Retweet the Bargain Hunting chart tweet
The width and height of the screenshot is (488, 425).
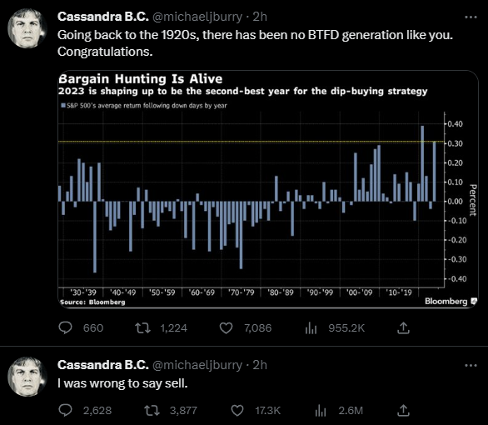point(143,327)
